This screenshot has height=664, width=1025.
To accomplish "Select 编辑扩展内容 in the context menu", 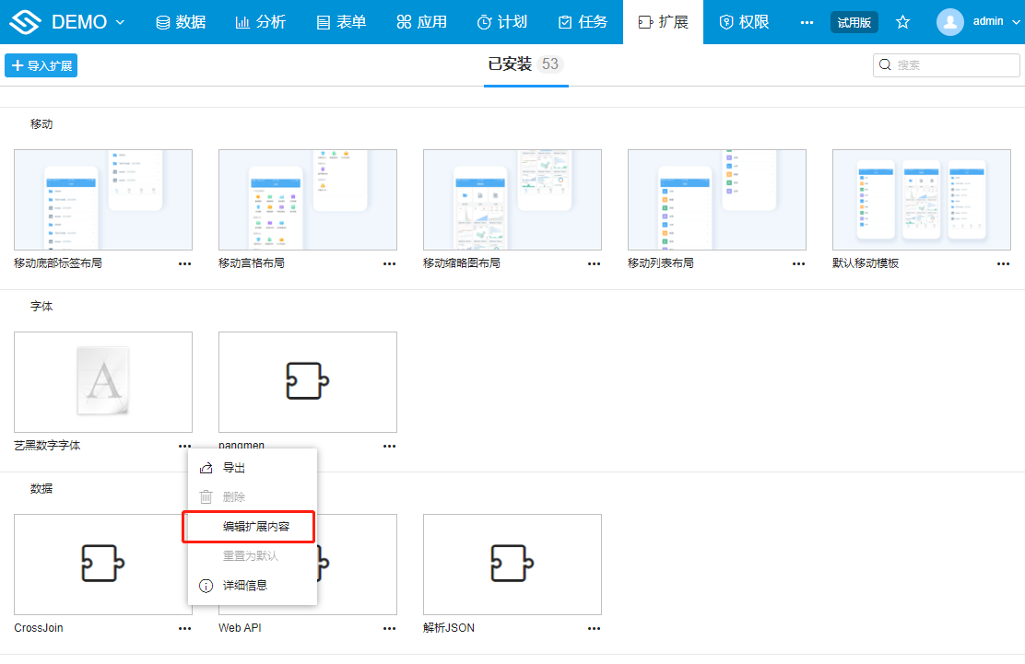I will (255, 527).
